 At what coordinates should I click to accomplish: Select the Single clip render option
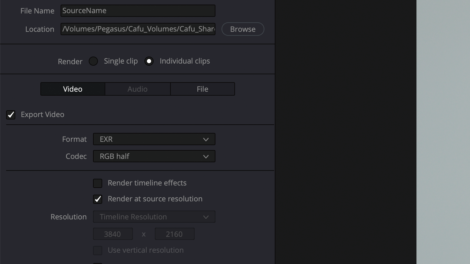[93, 61]
